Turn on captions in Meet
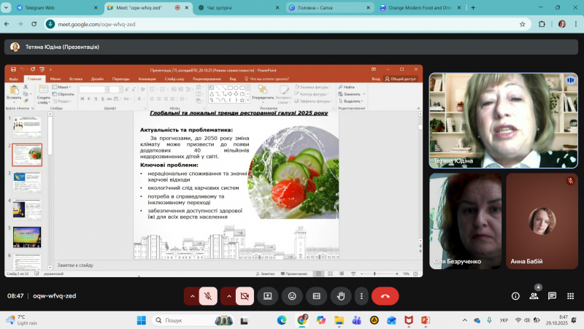 point(315,296)
